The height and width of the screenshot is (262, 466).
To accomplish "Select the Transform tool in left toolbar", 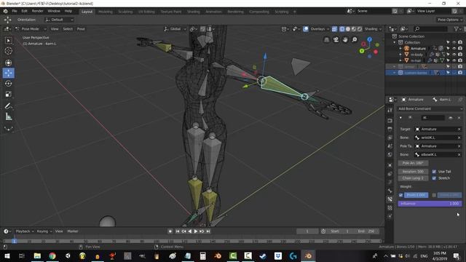I will (8, 63).
